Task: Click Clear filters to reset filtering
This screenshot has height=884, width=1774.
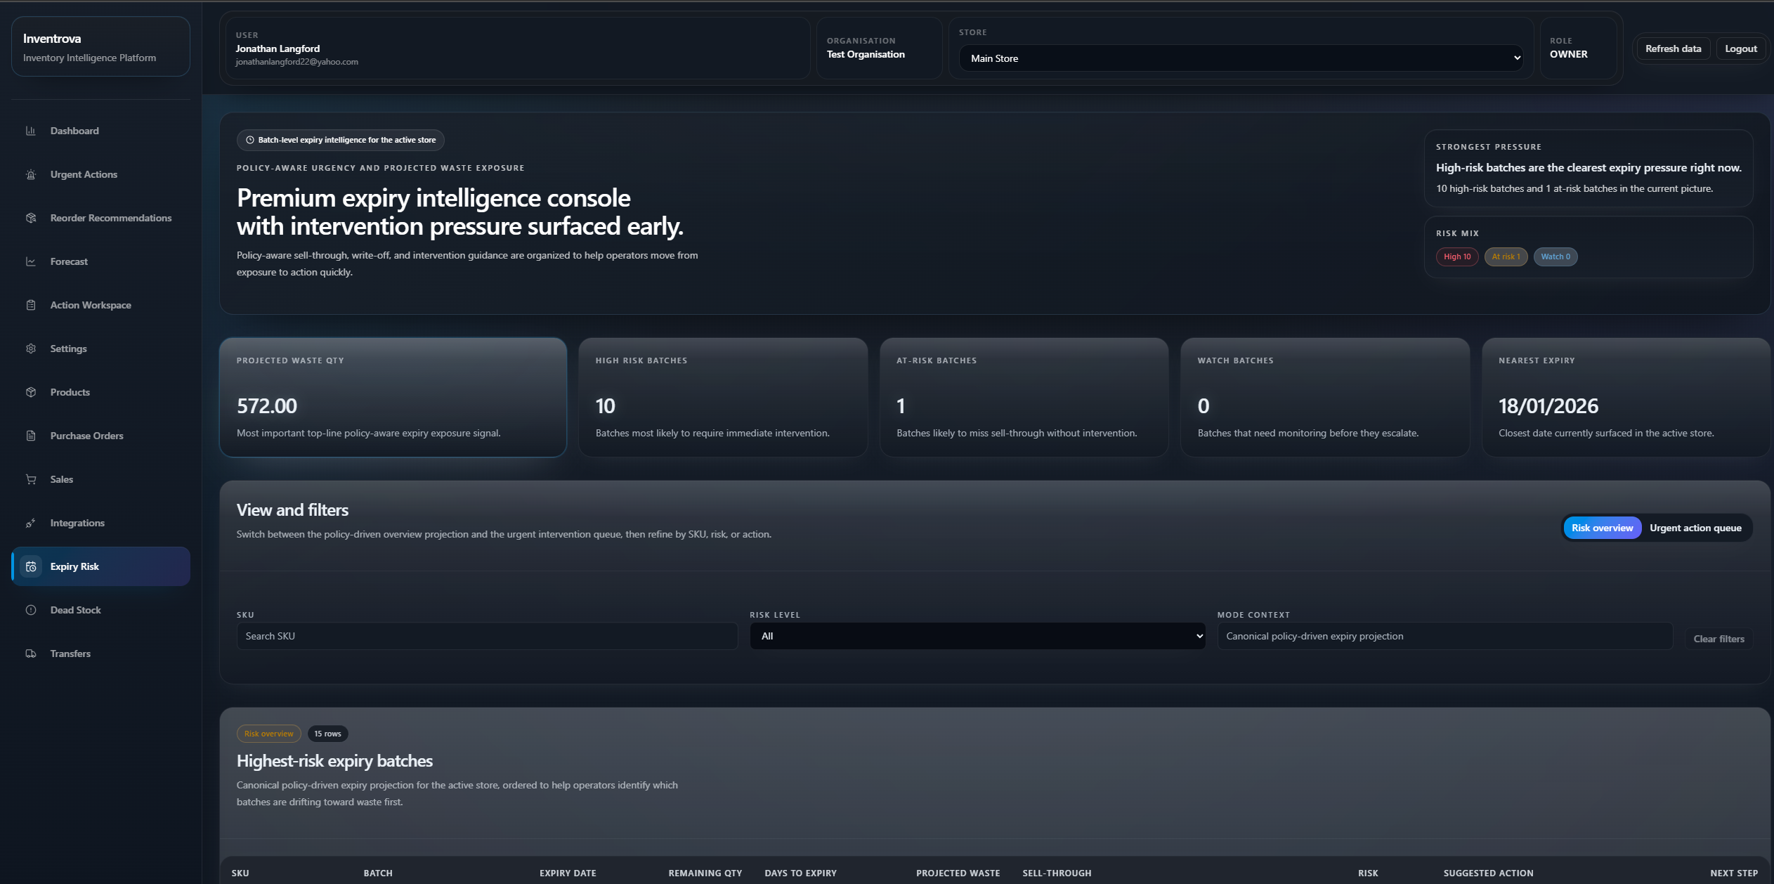Action: [1718, 638]
